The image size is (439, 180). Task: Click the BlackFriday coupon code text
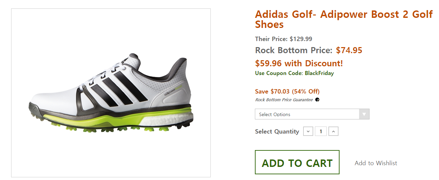pos(319,73)
